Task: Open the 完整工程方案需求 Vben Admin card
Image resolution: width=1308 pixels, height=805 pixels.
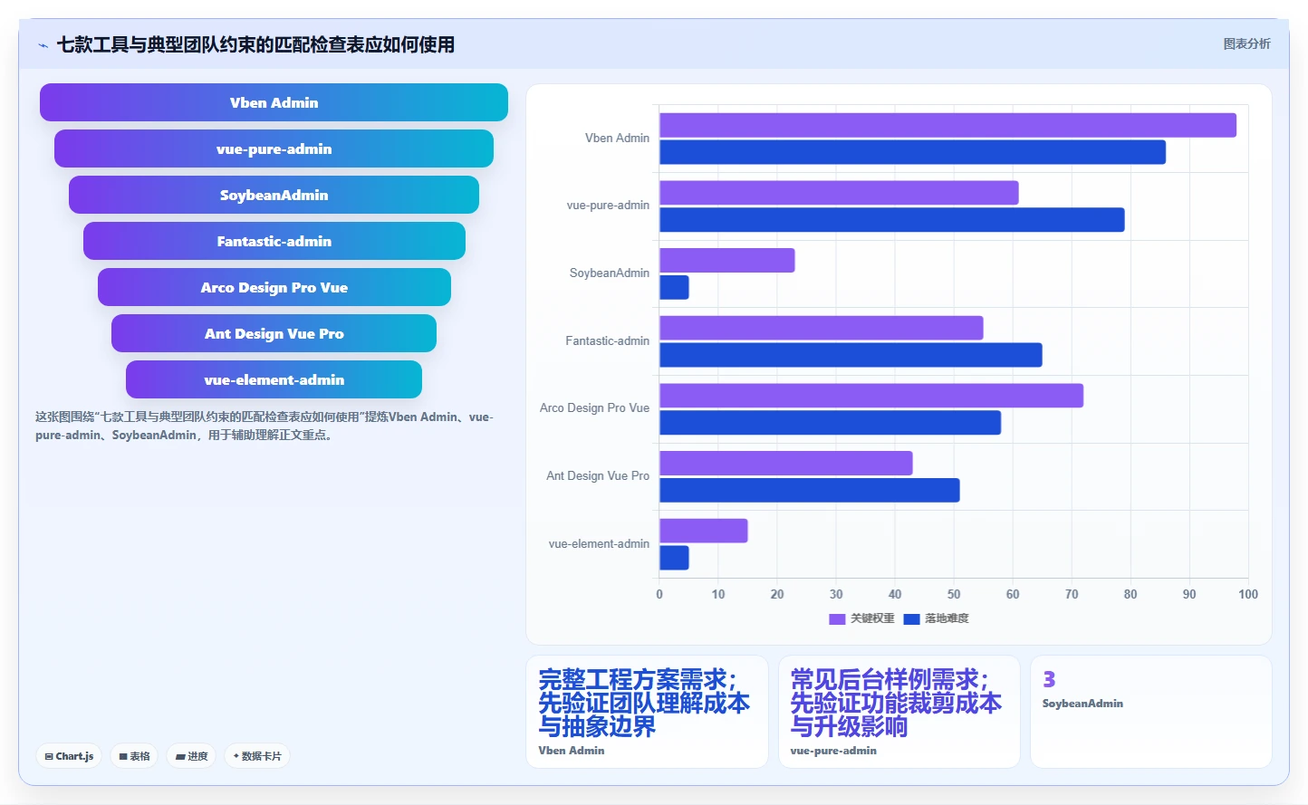Action: click(647, 712)
